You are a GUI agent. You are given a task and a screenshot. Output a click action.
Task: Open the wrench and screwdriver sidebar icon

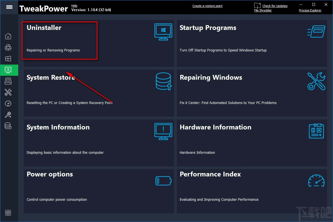(x=8, y=92)
